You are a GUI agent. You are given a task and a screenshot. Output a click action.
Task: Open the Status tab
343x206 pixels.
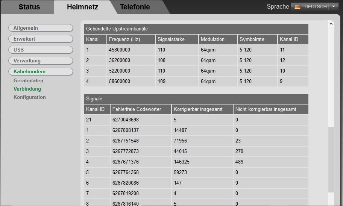(29, 7)
